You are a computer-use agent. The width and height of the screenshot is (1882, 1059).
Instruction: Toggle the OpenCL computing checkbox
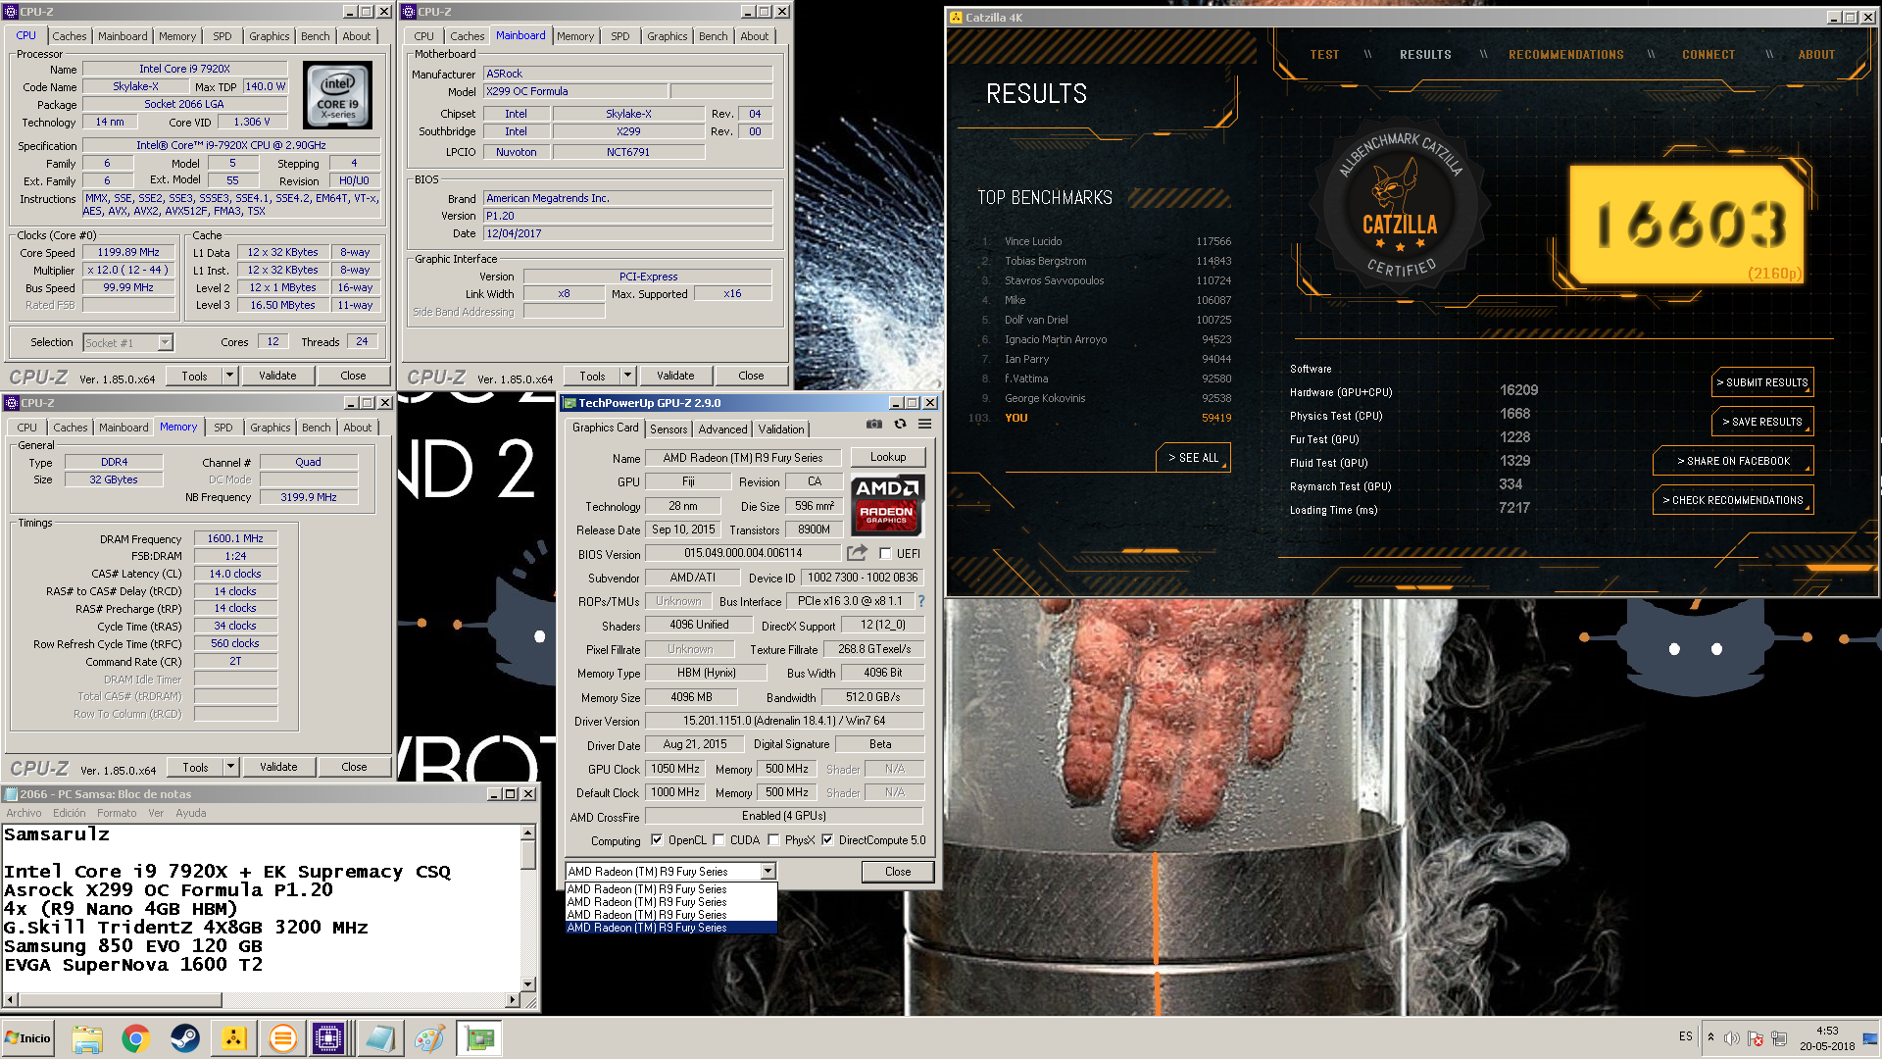pos(657,840)
